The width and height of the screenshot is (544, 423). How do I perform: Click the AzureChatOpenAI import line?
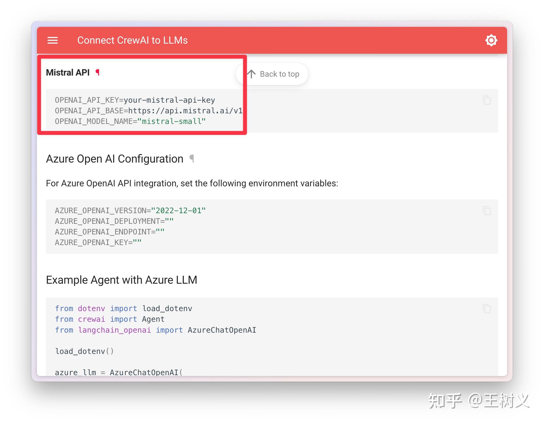point(156,330)
